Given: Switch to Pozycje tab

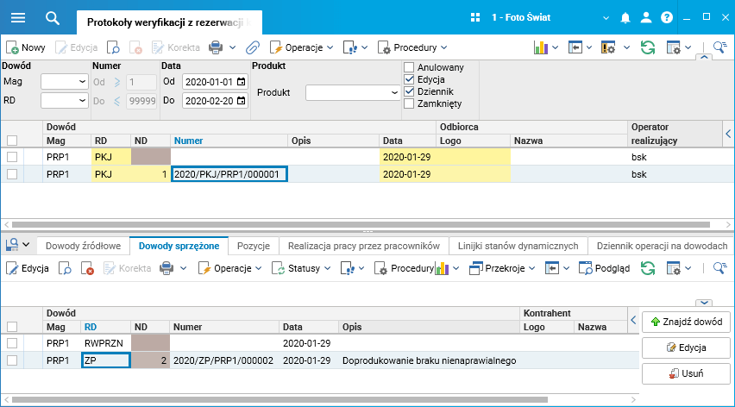Looking at the screenshot, I should pos(254,246).
